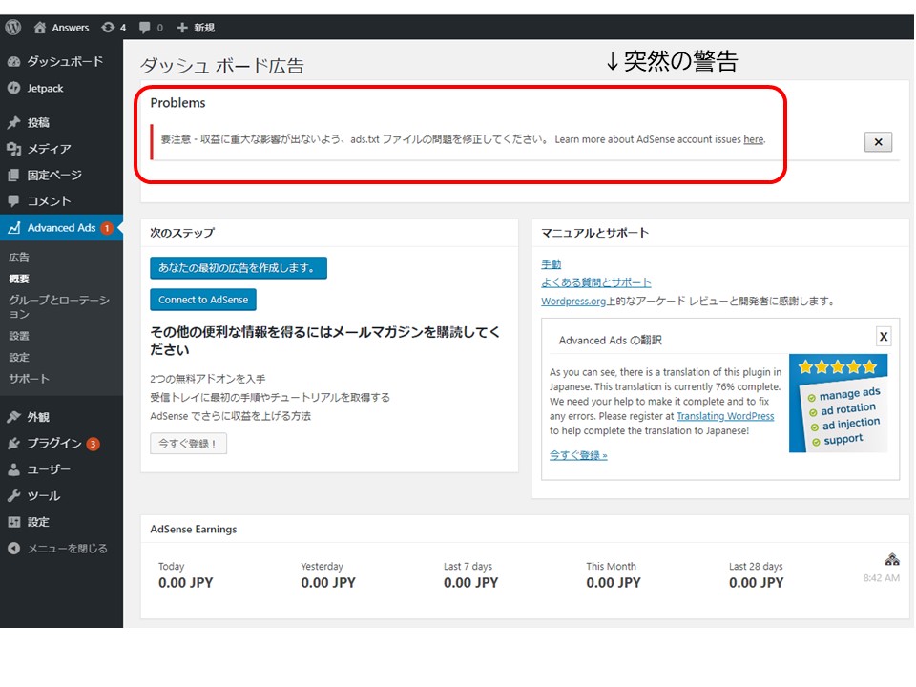Click the 設定 sliders icon at sidebar bottom
The image size is (916, 687).
pos(14,522)
